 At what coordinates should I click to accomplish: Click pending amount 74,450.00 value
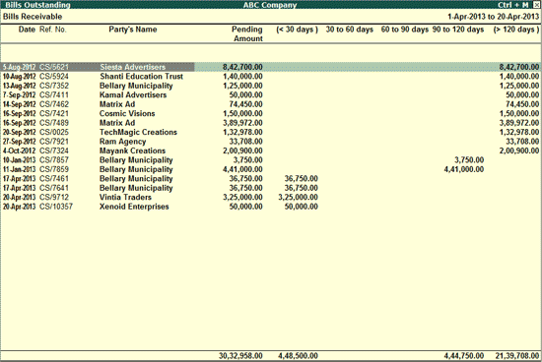tap(245, 104)
